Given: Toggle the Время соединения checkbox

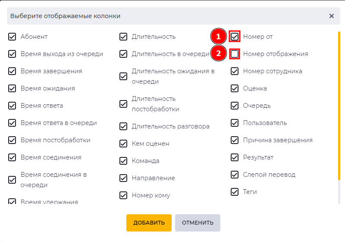Looking at the screenshot, I should 12,157.
